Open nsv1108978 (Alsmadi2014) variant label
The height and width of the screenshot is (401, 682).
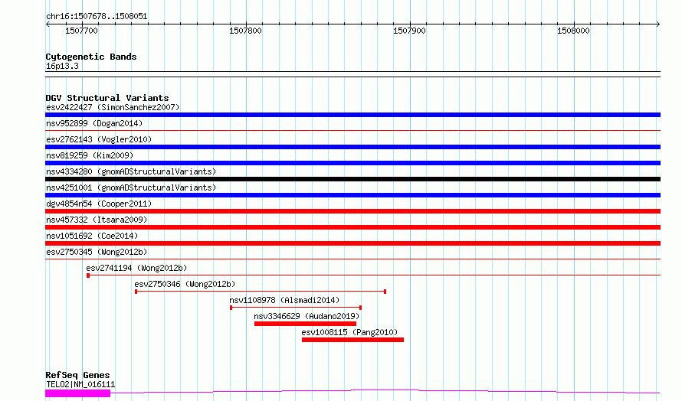coord(284,300)
